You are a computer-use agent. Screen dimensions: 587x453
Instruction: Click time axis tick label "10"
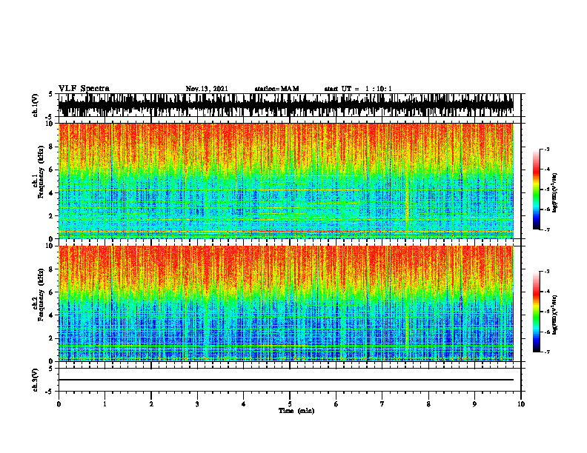(x=521, y=404)
